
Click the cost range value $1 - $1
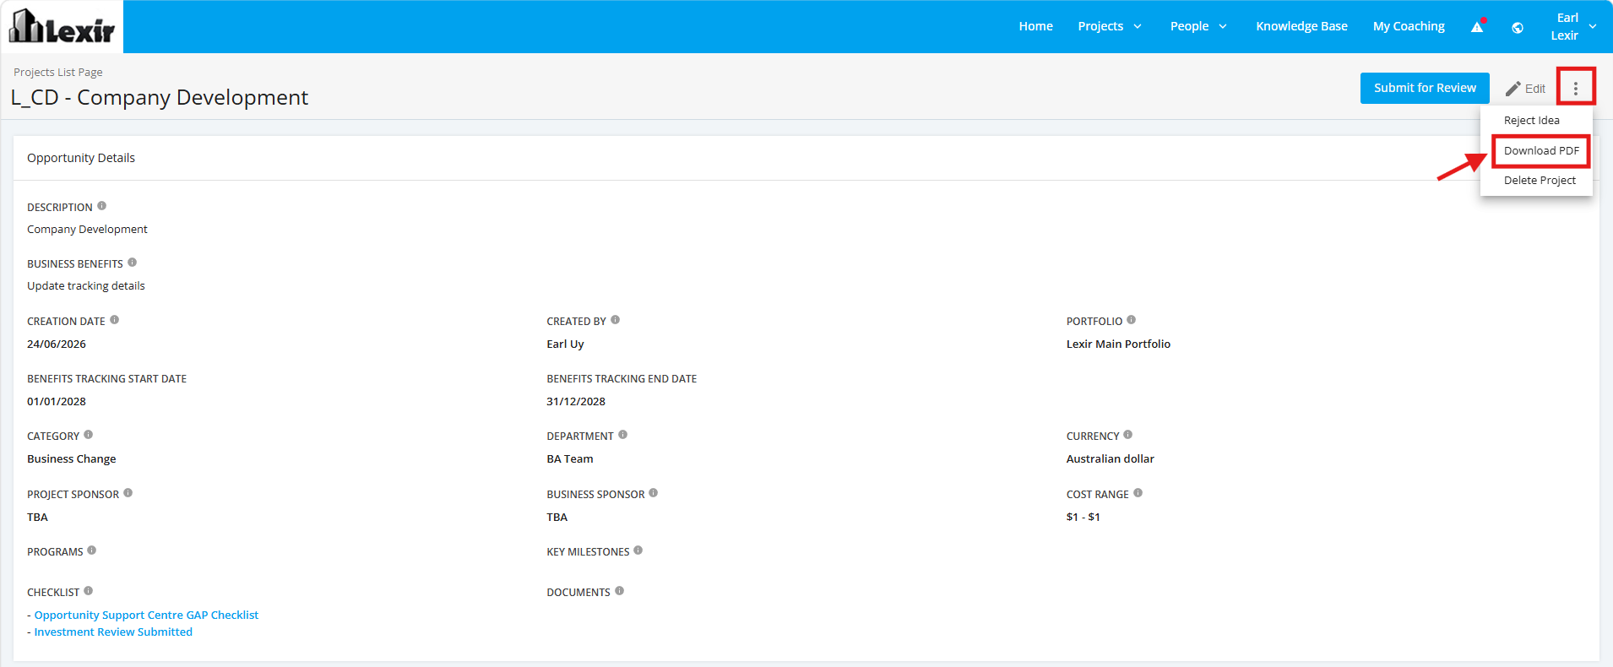point(1083,517)
